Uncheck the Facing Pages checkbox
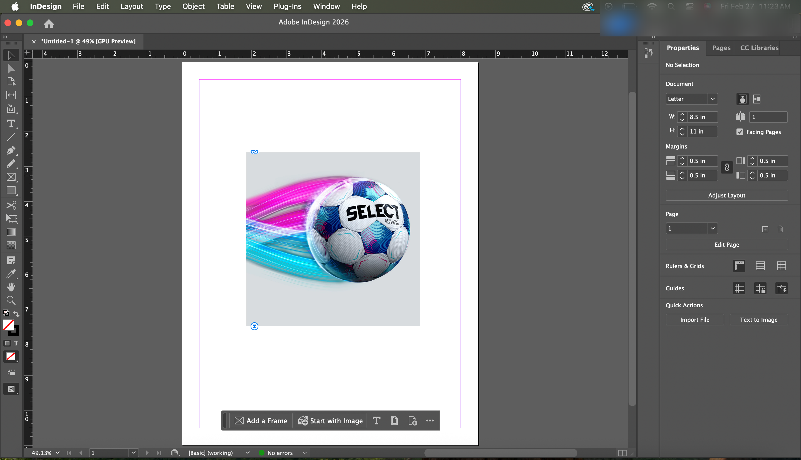Screen dimensions: 801x460 [x=740, y=132]
